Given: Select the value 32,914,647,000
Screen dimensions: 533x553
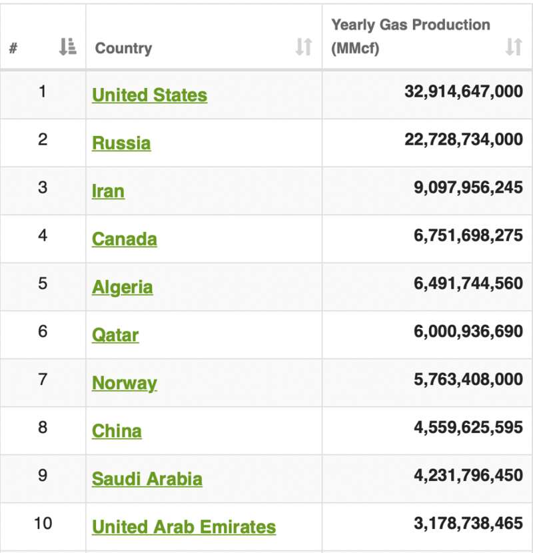Looking at the screenshot, I should (x=464, y=91).
